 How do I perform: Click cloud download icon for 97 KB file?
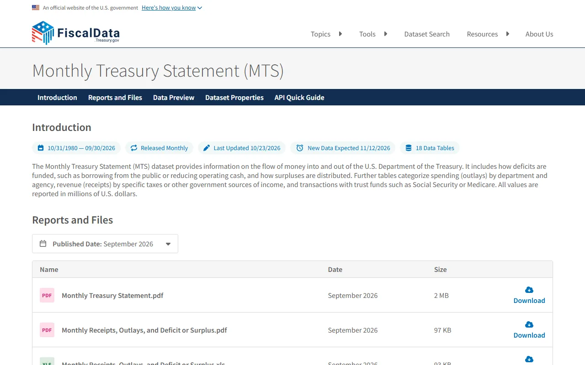529,324
